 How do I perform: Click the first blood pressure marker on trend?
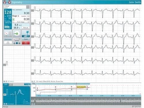tap(37, 89)
